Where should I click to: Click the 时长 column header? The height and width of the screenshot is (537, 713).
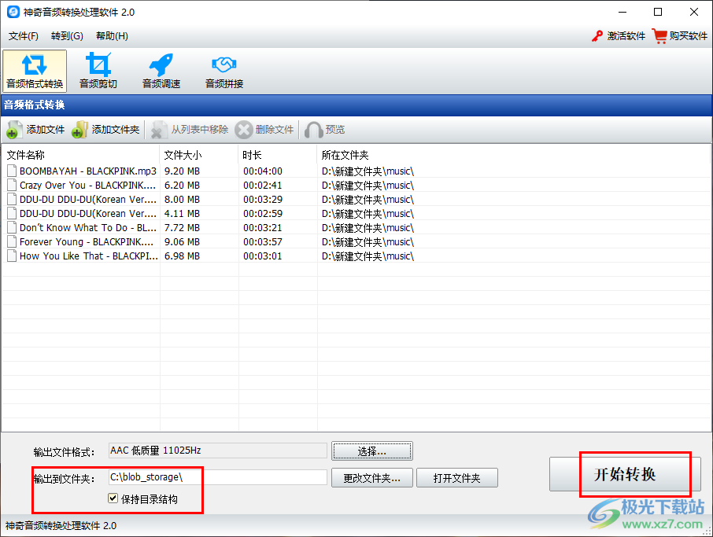278,156
